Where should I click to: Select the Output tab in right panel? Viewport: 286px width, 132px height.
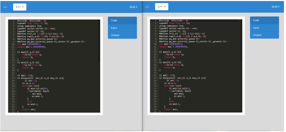point(264,35)
